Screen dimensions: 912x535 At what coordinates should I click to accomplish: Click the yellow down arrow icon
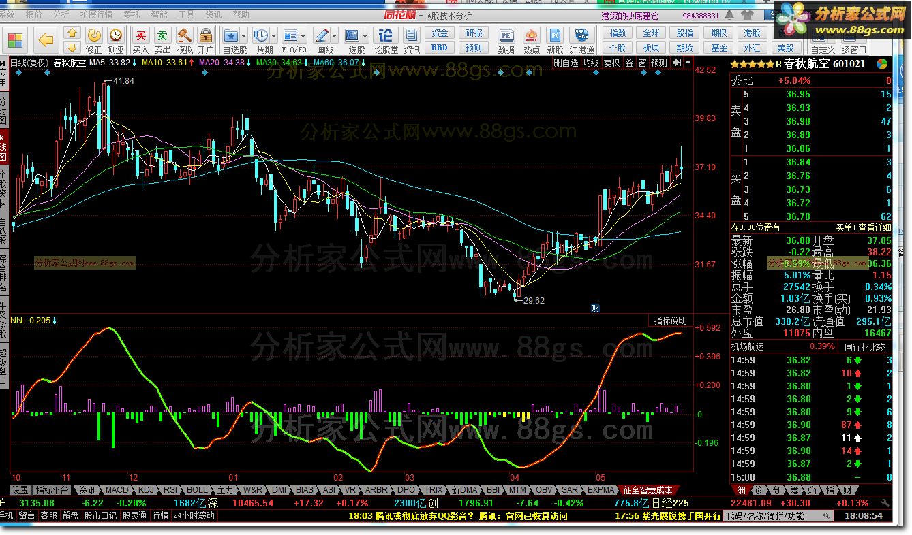pos(72,47)
